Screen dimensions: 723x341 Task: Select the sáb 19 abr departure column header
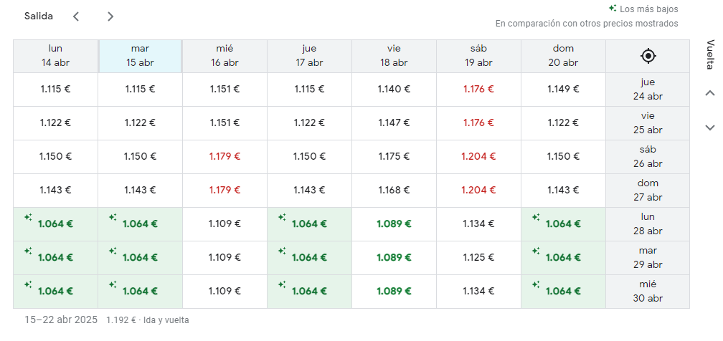478,56
